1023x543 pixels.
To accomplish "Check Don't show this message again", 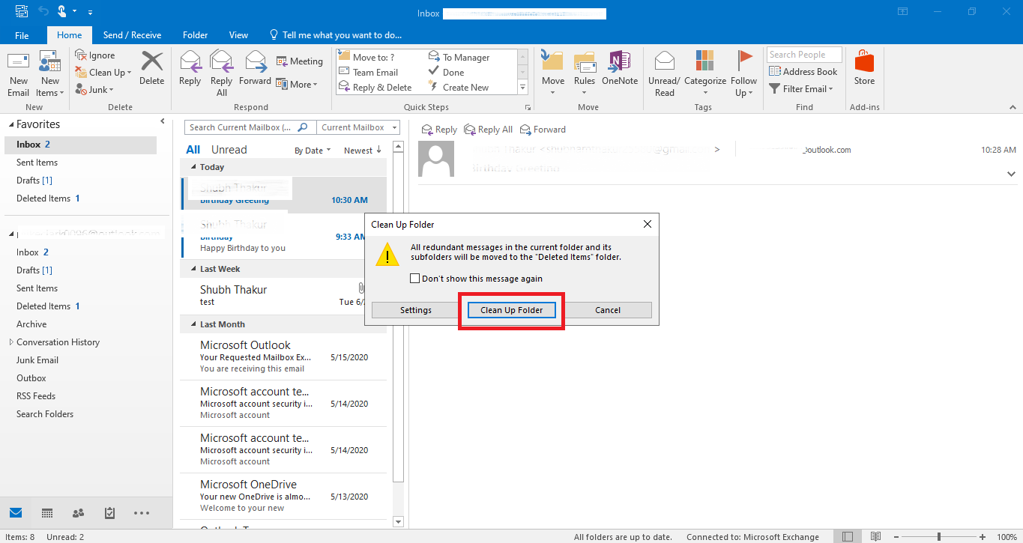I will pyautogui.click(x=415, y=279).
